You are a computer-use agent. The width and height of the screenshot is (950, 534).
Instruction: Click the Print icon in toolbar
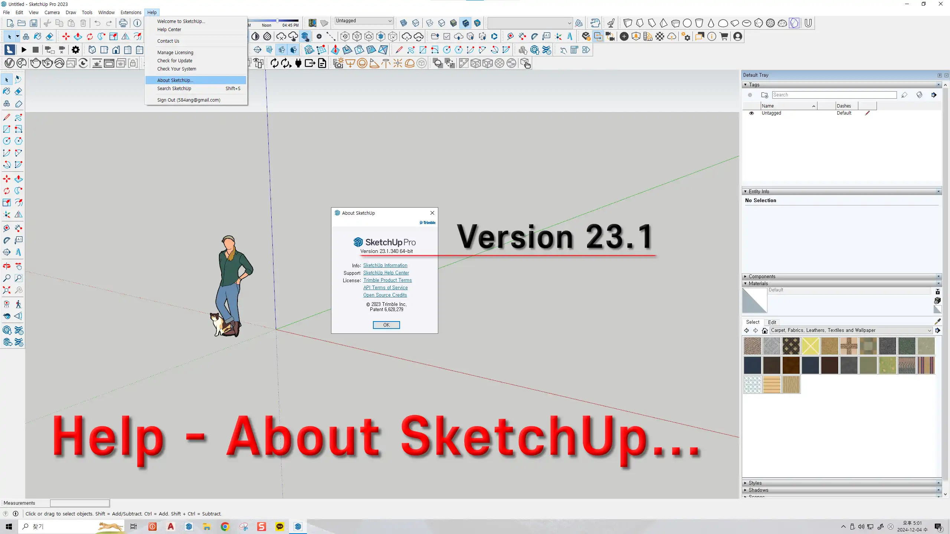click(x=123, y=23)
